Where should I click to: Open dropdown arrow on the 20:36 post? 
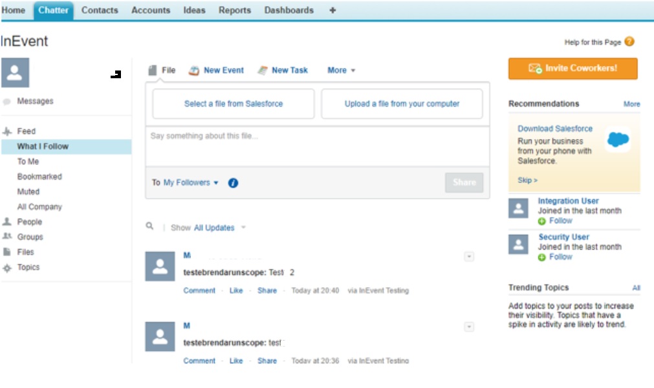pos(469,327)
